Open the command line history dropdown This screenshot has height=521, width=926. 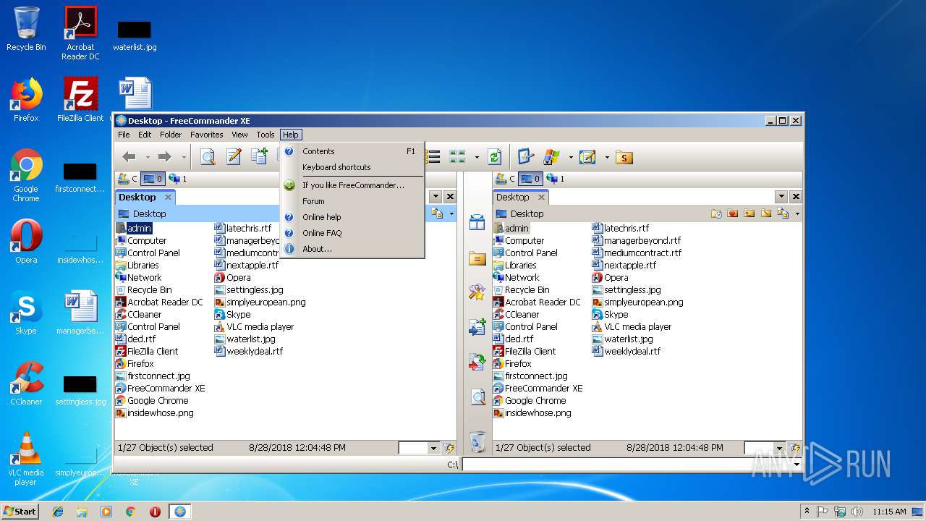[x=797, y=464]
